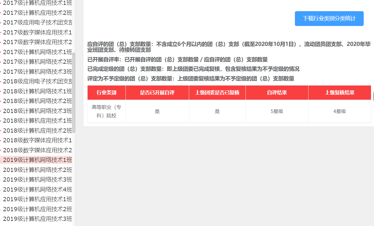The height and width of the screenshot is (226, 374).
Task: Open the 2017级应用电子技术团支部 tree entry
Action: tap(38, 22)
